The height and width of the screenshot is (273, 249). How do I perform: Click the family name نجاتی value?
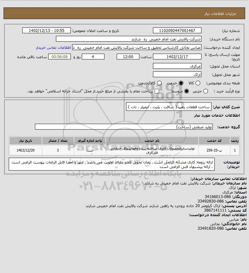pos(215,224)
